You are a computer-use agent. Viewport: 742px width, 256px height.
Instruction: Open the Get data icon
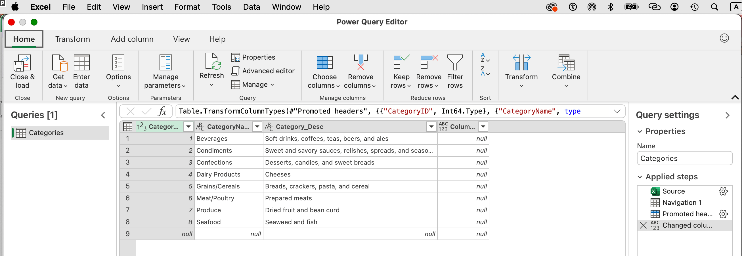click(59, 63)
